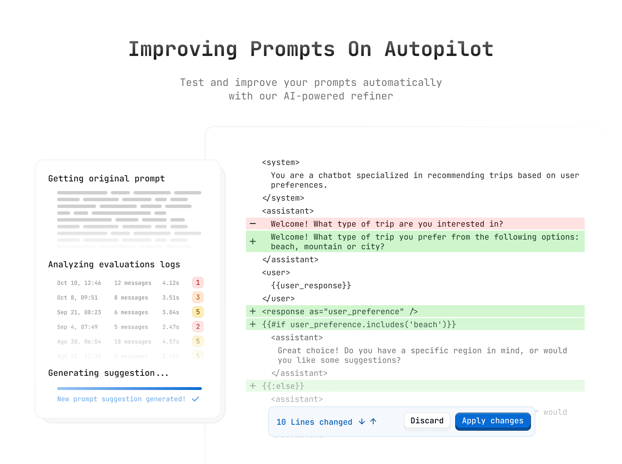The image size is (622, 464).
Task: Click the up arrow next to Lines changed
Action: (373, 422)
